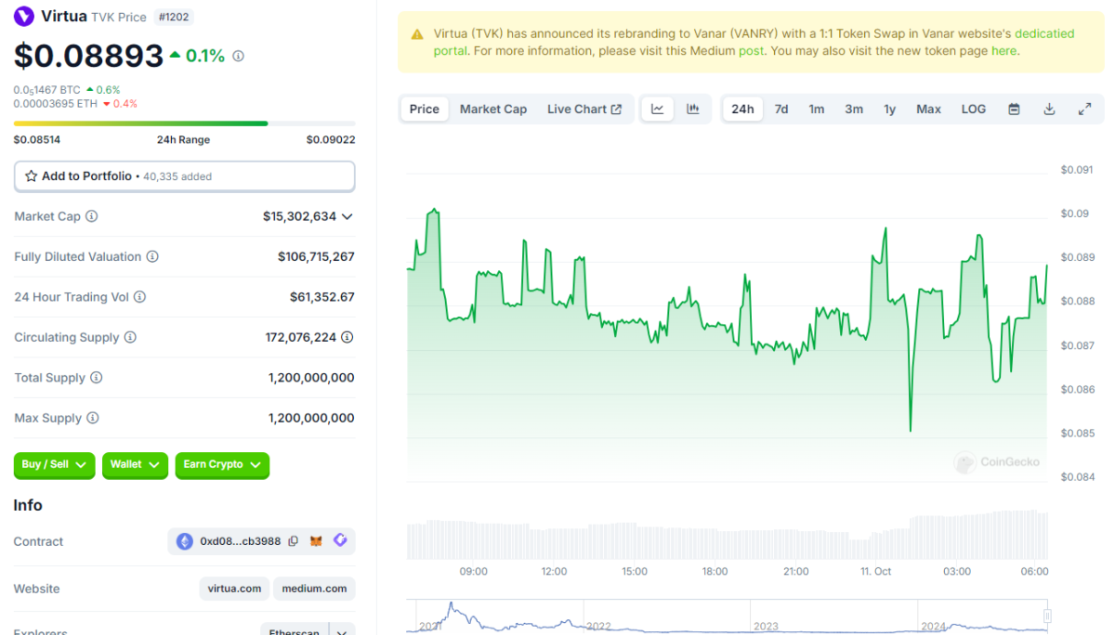Expand chart to fullscreen
1115x635 pixels.
click(x=1084, y=109)
